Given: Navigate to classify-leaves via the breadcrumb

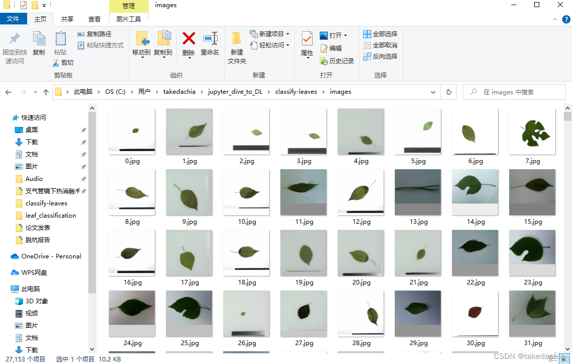Looking at the screenshot, I should coord(296,92).
